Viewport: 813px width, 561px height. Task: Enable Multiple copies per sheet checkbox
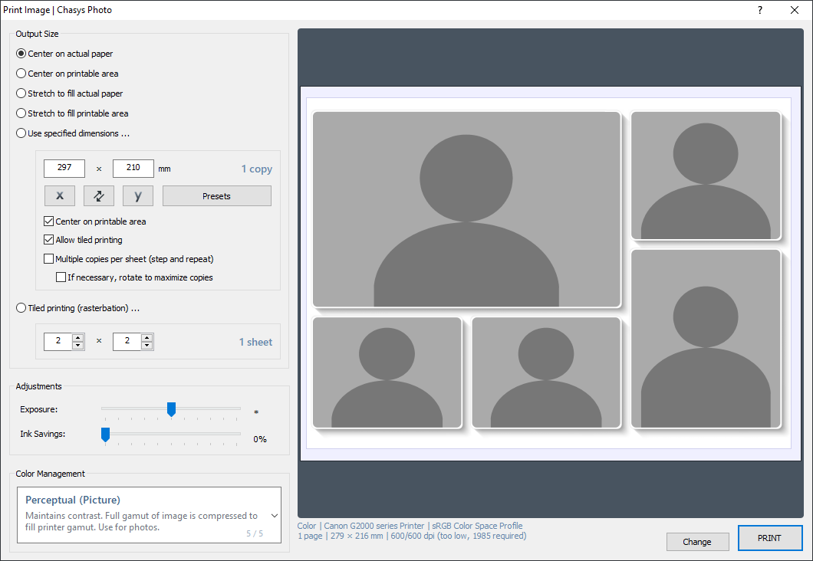coord(49,259)
